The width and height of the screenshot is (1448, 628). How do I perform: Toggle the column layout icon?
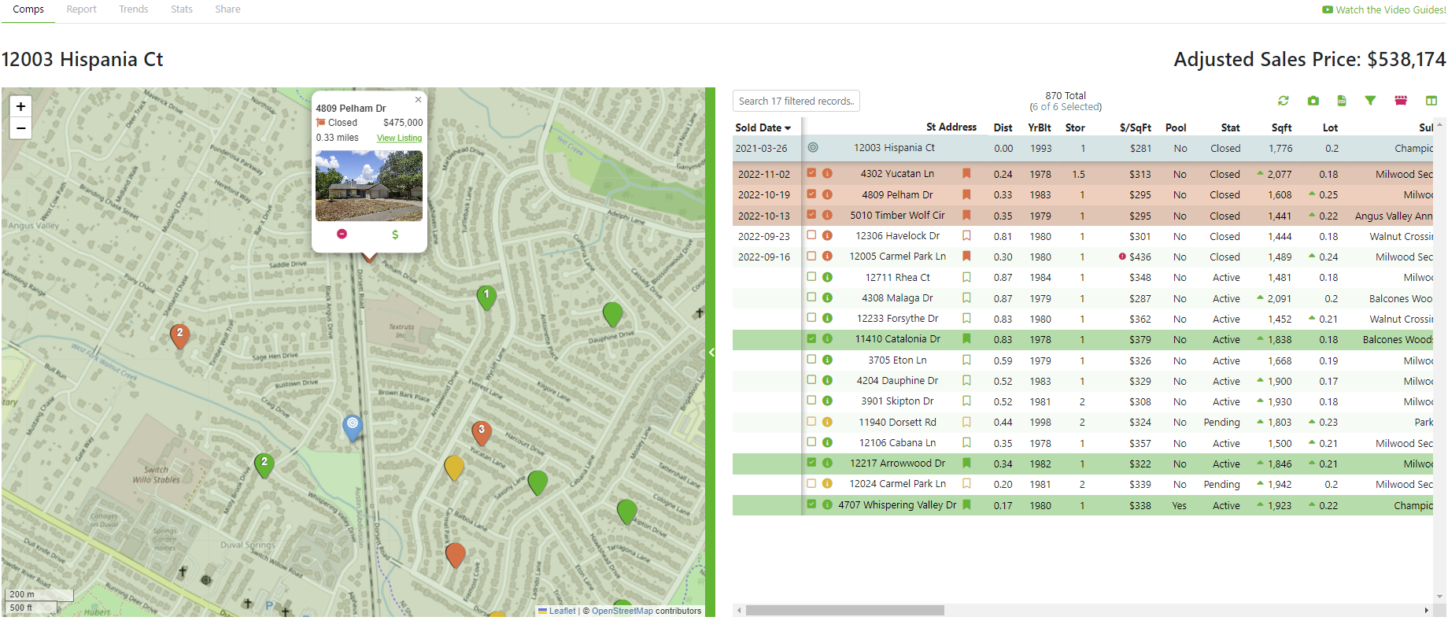(x=1431, y=101)
